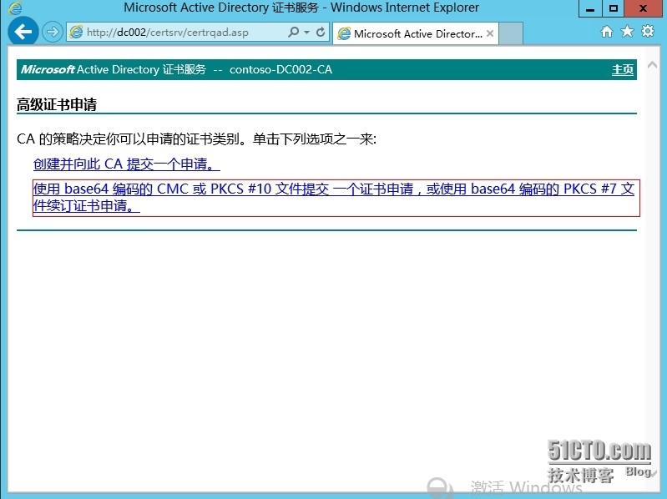Click the browser Forward arrow button
The height and width of the screenshot is (499, 667).
[x=53, y=32]
